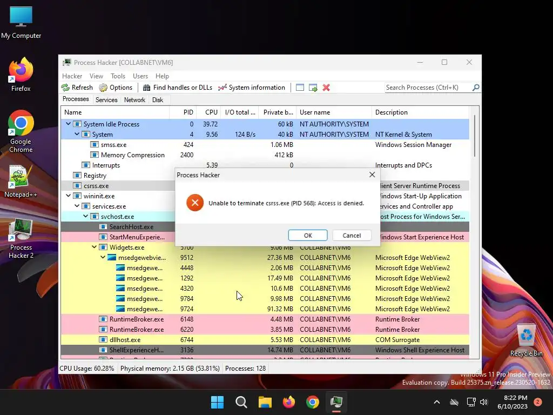Click the red X terminate toolbar icon
This screenshot has width=553, height=415.
[x=326, y=88]
